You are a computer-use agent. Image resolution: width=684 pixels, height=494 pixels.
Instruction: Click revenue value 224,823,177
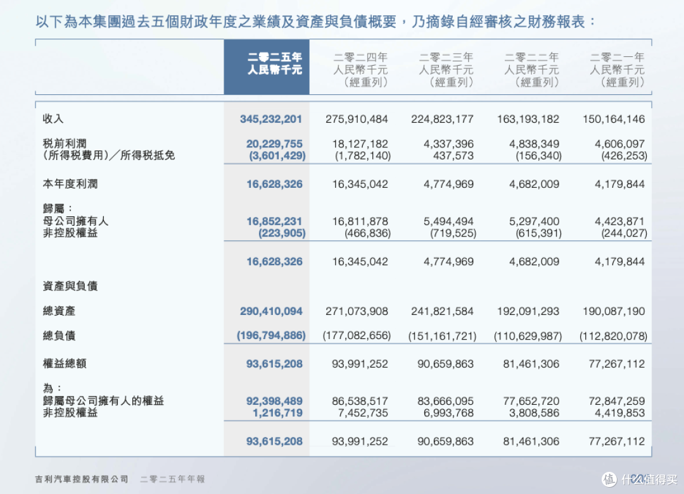tap(442, 119)
